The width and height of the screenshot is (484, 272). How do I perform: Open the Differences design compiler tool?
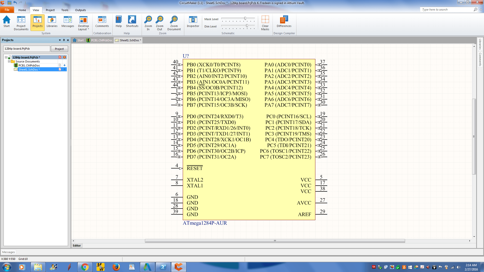tap(284, 22)
